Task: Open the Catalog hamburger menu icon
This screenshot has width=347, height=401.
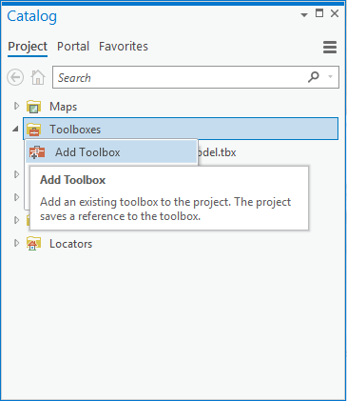Action: (x=330, y=48)
